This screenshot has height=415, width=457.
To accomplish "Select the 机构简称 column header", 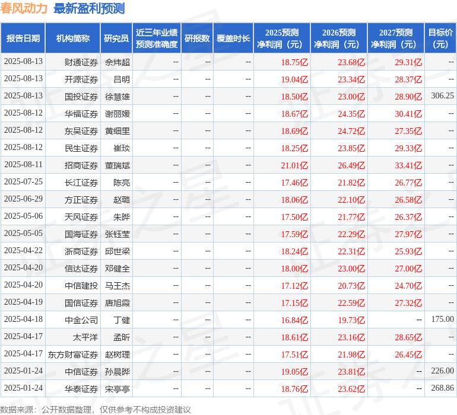I will 73,39.
